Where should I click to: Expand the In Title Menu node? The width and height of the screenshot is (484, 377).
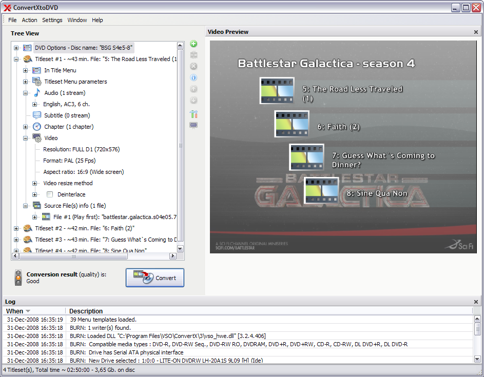[x=25, y=70]
